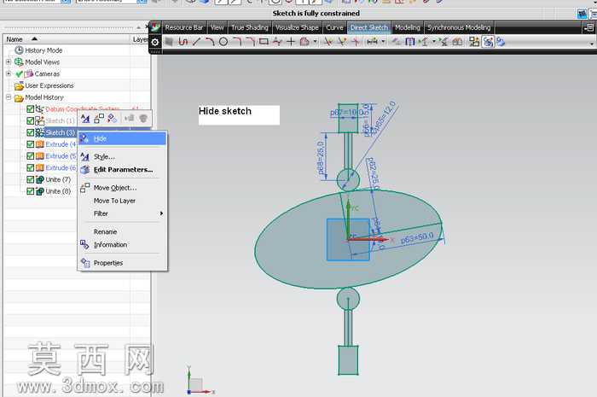The width and height of the screenshot is (597, 397).
Task: Click the Geometric Constraints icon
Action: [397, 42]
